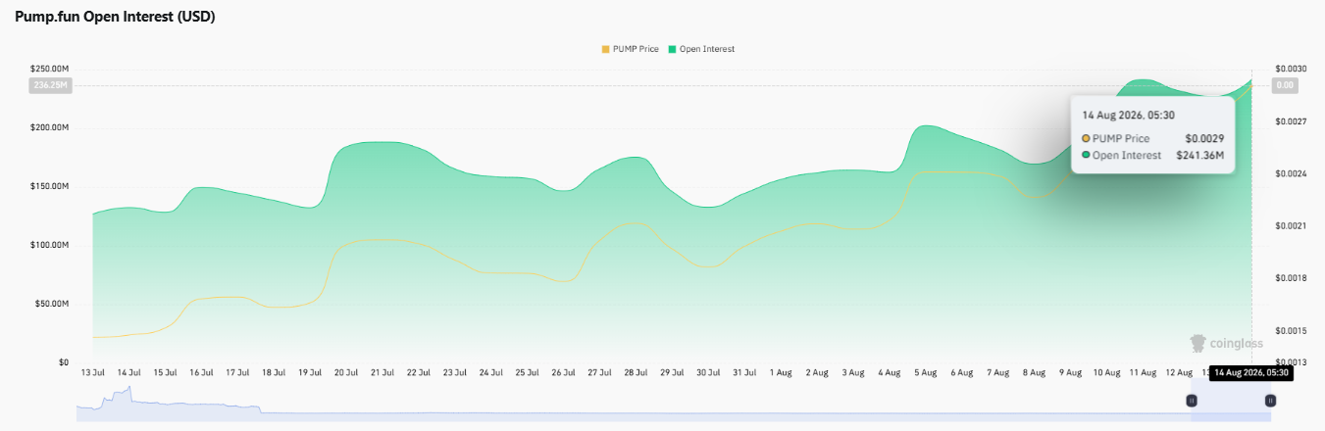The width and height of the screenshot is (1325, 431).
Task: Click the $250.00M left axis label
Action: [49, 69]
